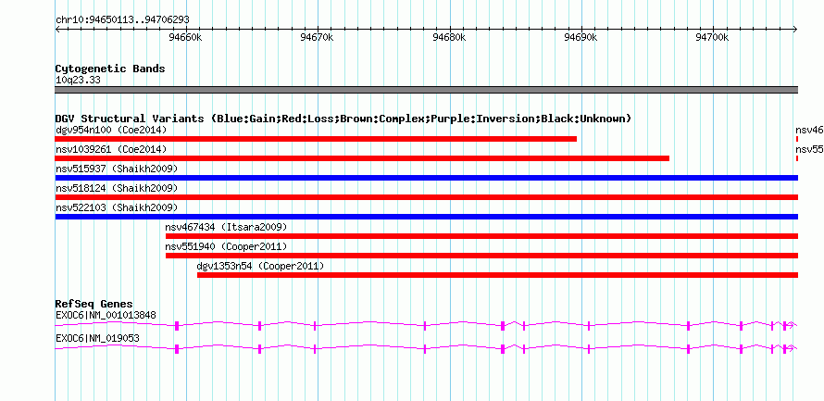Viewport: 824px width, 401px height.
Task: Open variant label dgv1353n54 (Cooper2011)
Action: coord(261,267)
